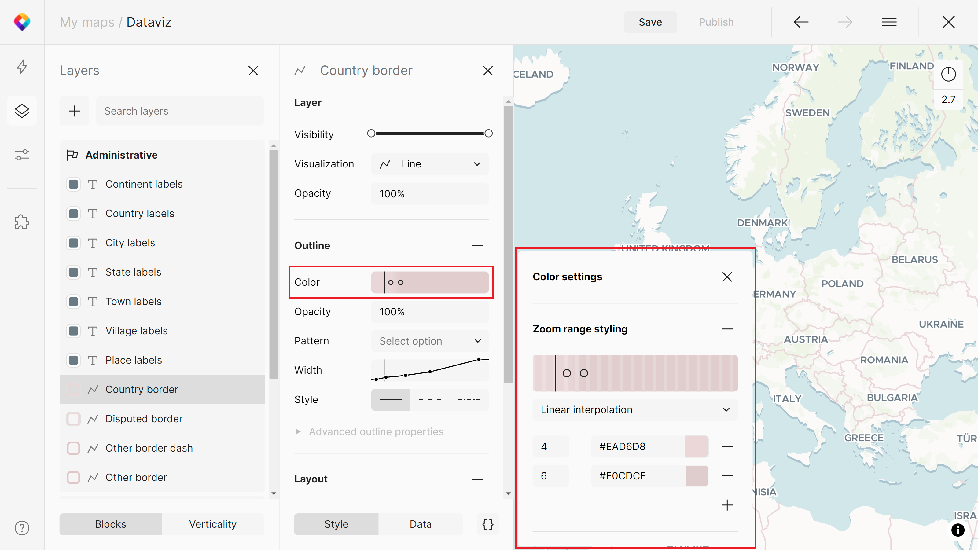
Task: Expand Advanced outline properties
Action: click(x=376, y=431)
